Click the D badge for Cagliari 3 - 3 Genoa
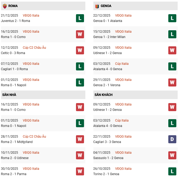 [x=172, y=139]
